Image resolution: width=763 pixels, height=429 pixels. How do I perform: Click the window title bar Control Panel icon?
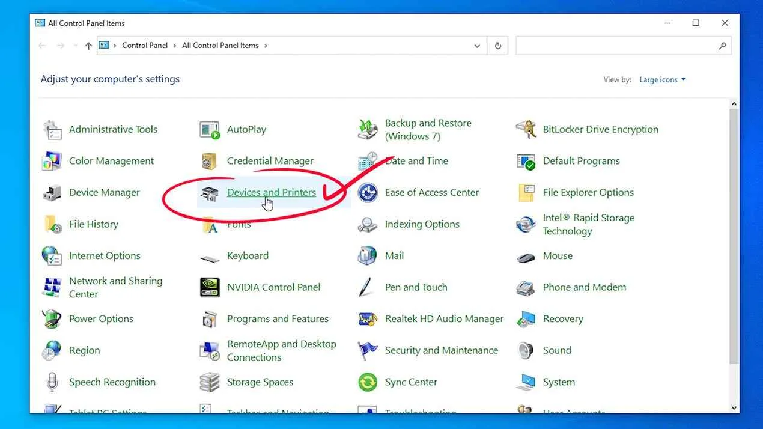coord(40,23)
